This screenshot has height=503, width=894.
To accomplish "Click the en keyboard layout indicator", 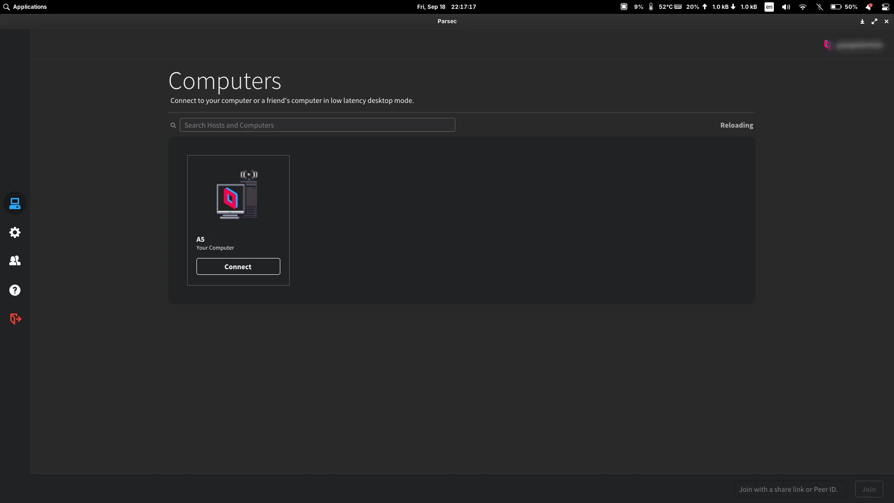I will point(769,7).
